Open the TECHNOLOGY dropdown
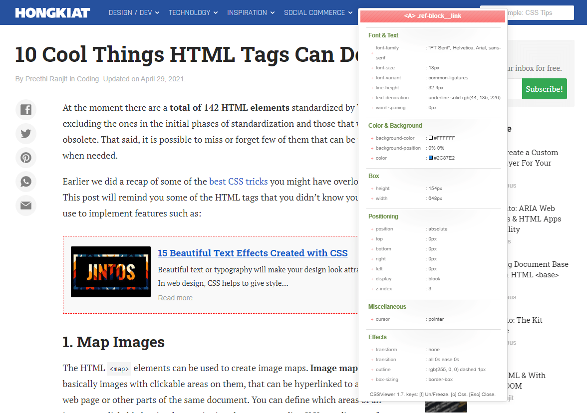The width and height of the screenshot is (587, 413). (x=193, y=12)
